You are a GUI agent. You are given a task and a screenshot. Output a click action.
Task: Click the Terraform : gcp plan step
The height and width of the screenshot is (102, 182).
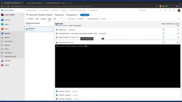click(x=117, y=95)
